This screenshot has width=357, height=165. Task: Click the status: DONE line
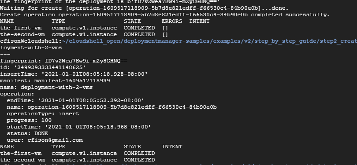click(27, 133)
